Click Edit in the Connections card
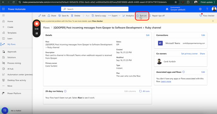The image size is (217, 114). 203,35
